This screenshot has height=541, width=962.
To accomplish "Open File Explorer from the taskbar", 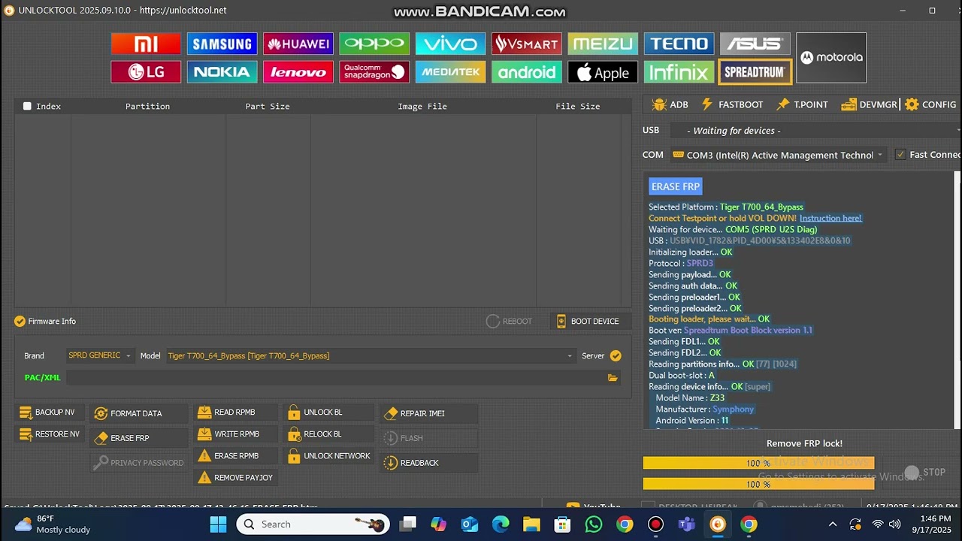I will 531,524.
